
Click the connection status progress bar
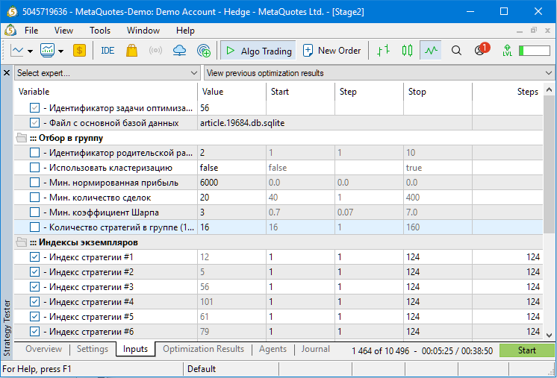point(535,51)
